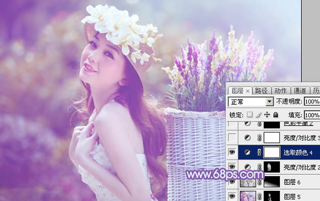This screenshot has width=320, height=201.
Task: Hide the 选取颜色 4 layer
Action: (x=232, y=152)
